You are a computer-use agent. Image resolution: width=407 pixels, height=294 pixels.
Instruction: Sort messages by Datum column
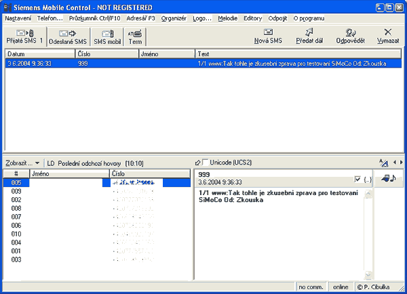tap(40, 54)
